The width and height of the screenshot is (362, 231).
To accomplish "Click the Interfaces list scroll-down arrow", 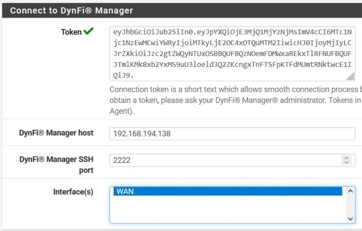I will pyautogui.click(x=350, y=218).
